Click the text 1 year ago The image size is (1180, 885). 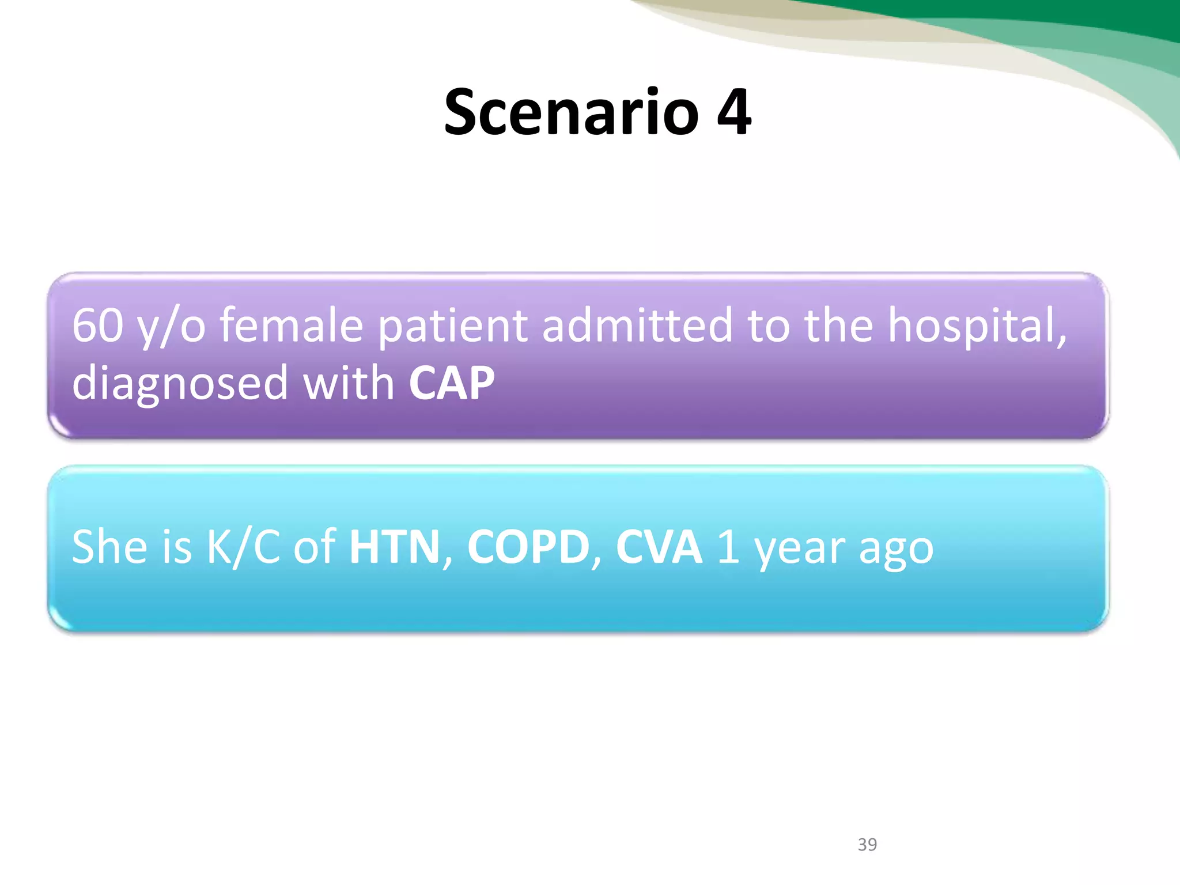825,549
